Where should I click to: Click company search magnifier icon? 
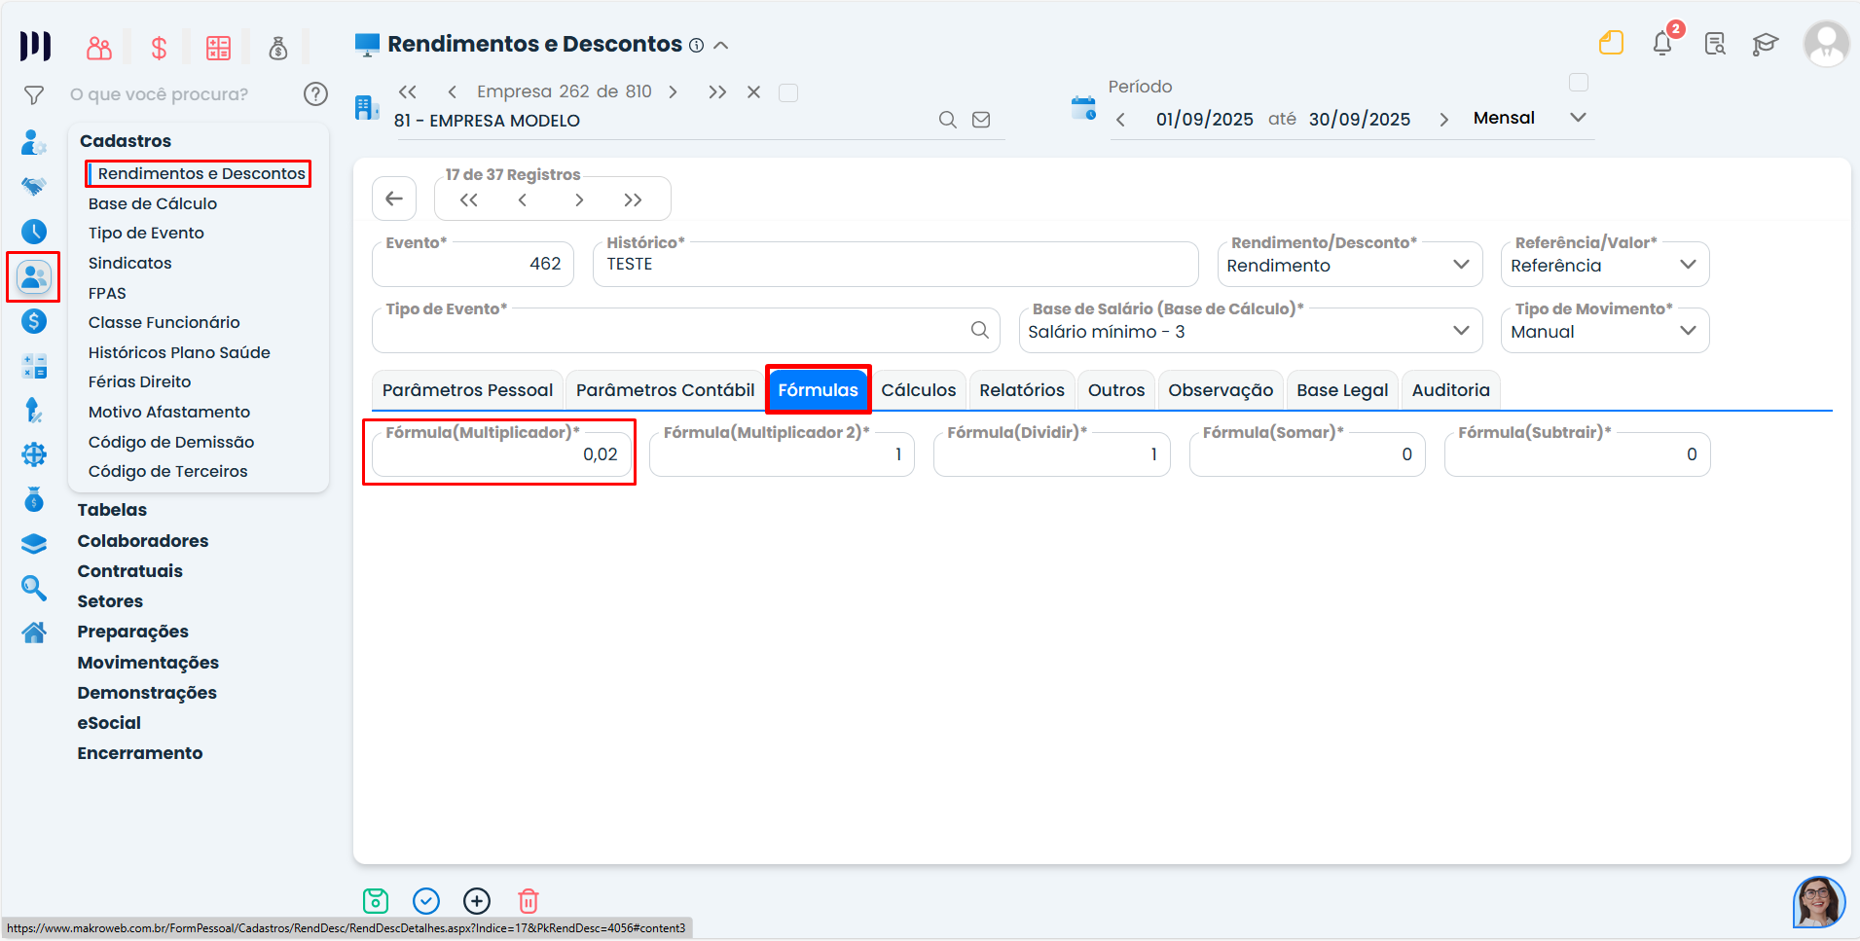coord(947,120)
